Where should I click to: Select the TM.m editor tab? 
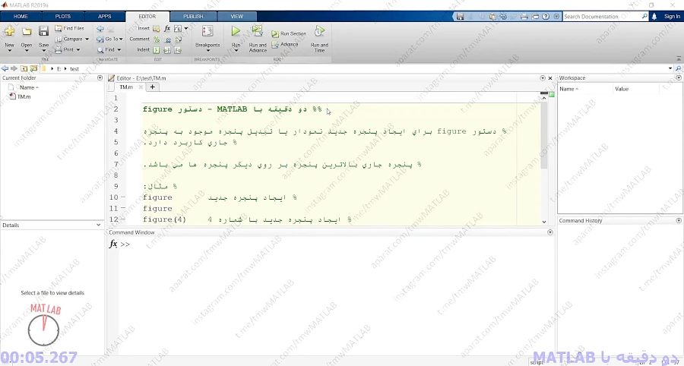126,87
